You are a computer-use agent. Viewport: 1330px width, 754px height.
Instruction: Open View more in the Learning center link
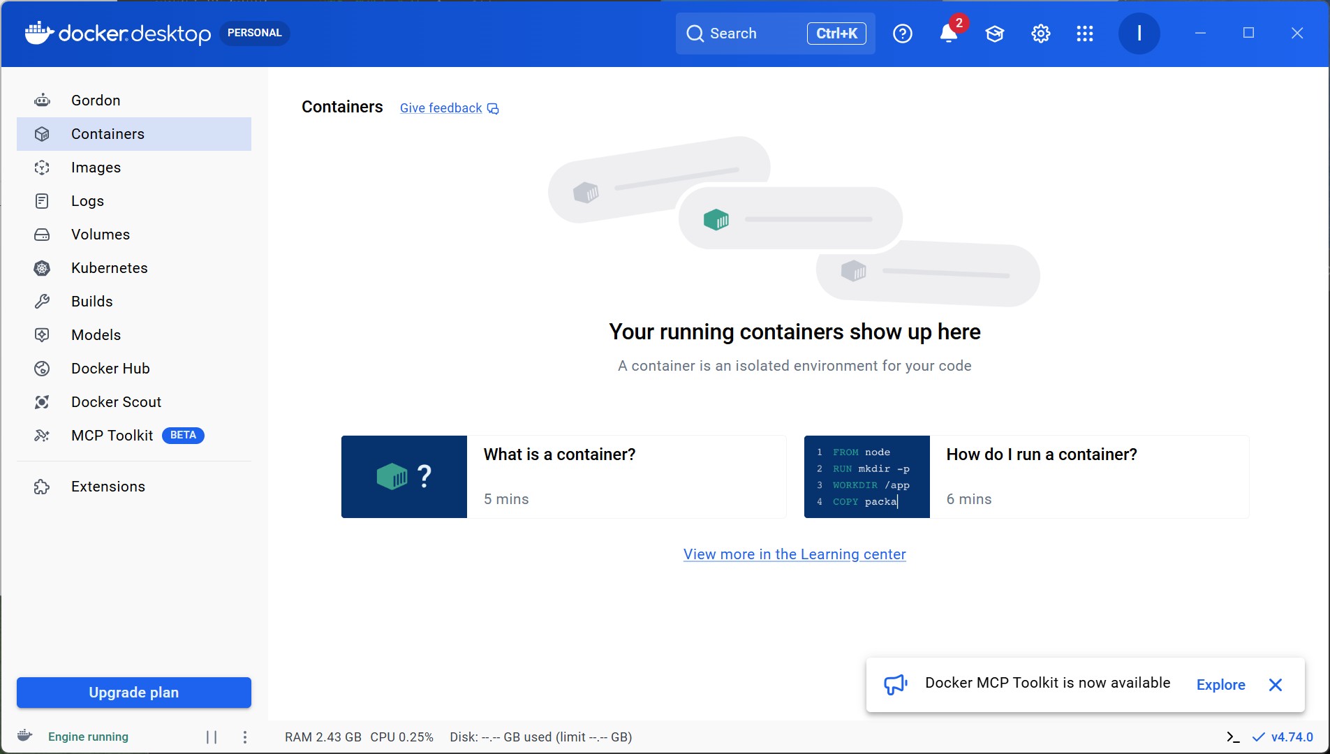tap(795, 554)
